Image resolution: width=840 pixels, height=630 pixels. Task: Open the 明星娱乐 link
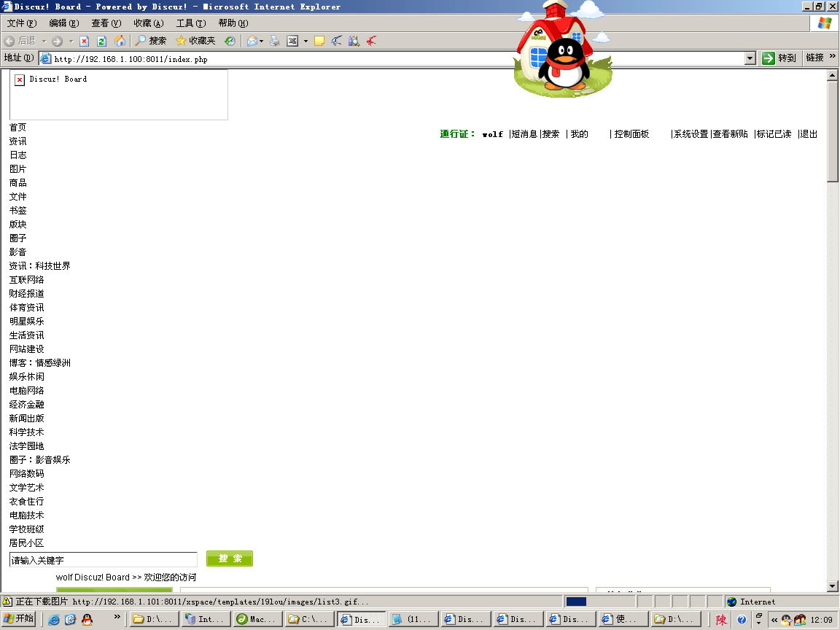point(27,322)
